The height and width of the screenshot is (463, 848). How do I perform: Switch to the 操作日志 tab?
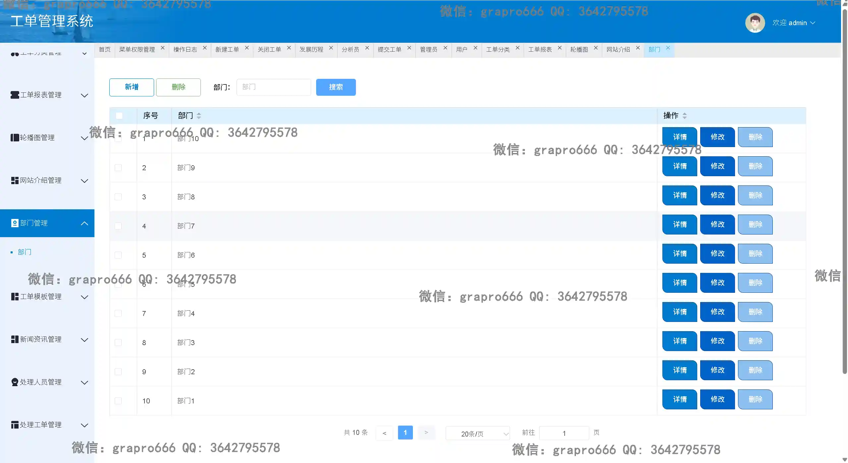tap(185, 49)
